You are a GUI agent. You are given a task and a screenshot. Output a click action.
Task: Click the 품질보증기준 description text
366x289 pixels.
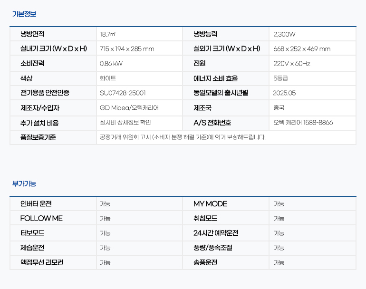183,137
